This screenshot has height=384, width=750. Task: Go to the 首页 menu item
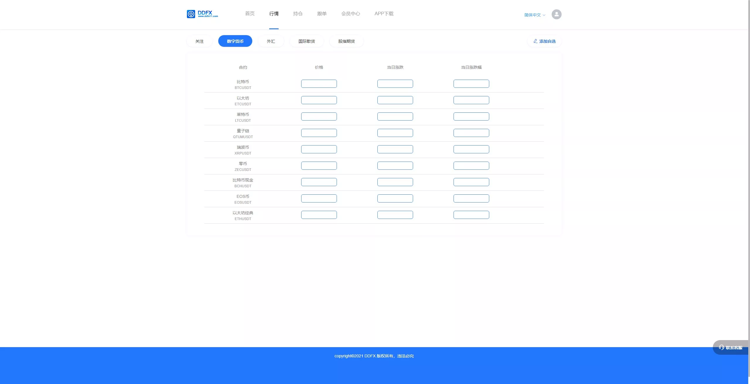pos(250,14)
